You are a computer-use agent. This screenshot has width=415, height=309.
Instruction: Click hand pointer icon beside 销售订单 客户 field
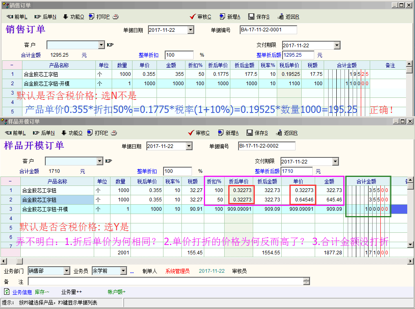pyautogui.click(x=110, y=45)
